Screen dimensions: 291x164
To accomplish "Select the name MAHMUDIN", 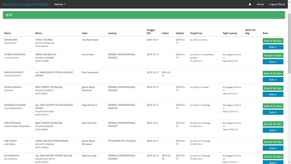I will pos(11,40).
